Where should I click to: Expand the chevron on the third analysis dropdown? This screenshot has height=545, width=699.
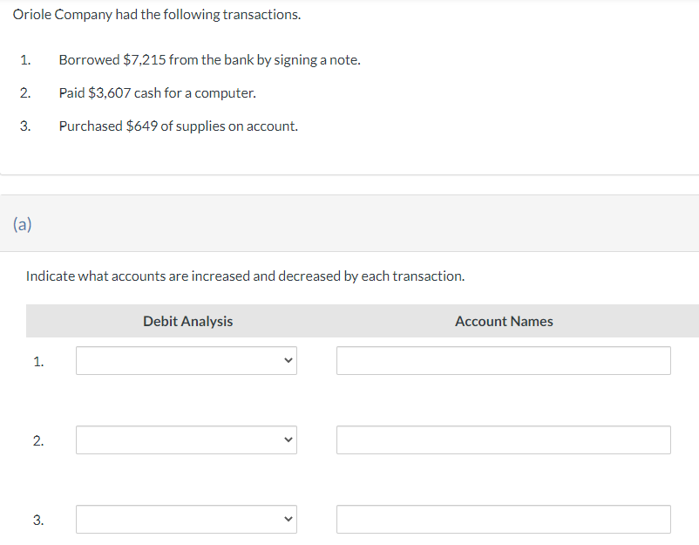(x=288, y=519)
